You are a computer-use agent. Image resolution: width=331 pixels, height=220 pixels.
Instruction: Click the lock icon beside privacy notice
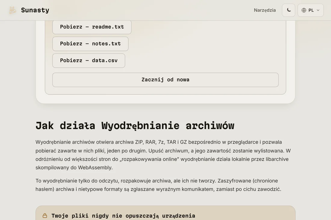pos(45,215)
